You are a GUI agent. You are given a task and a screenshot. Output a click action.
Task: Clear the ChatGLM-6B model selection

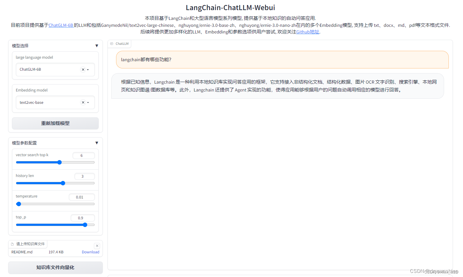click(83, 70)
